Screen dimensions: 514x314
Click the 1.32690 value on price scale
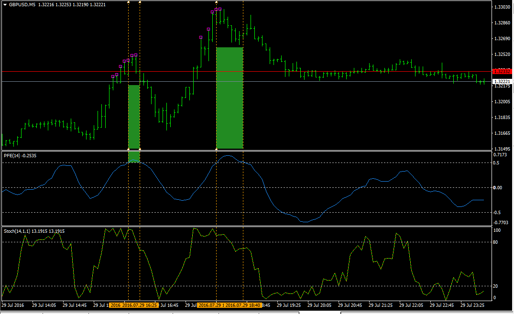[x=502, y=38]
